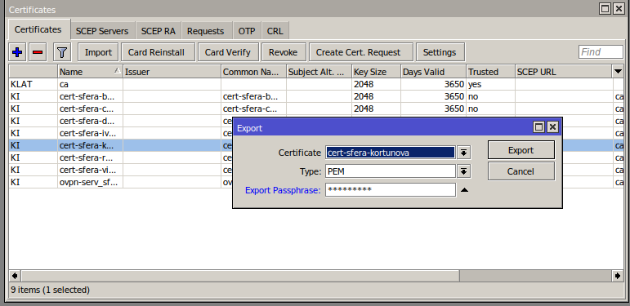Select the cert-sfera-b... certificate row
The image size is (630, 306).
(316, 96)
